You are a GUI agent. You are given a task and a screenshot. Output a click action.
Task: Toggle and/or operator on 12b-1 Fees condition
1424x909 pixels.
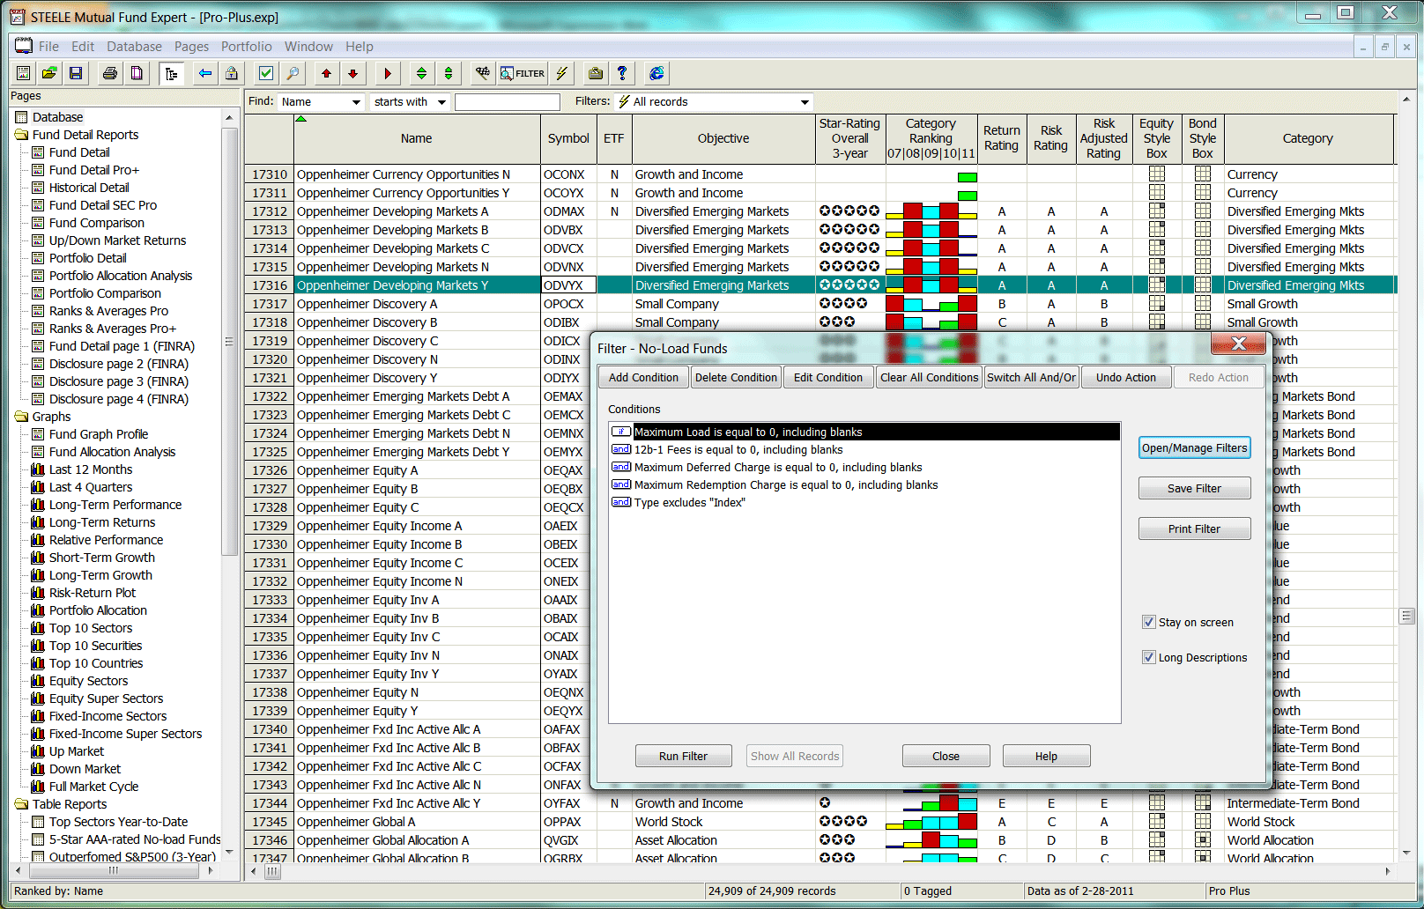click(x=621, y=449)
